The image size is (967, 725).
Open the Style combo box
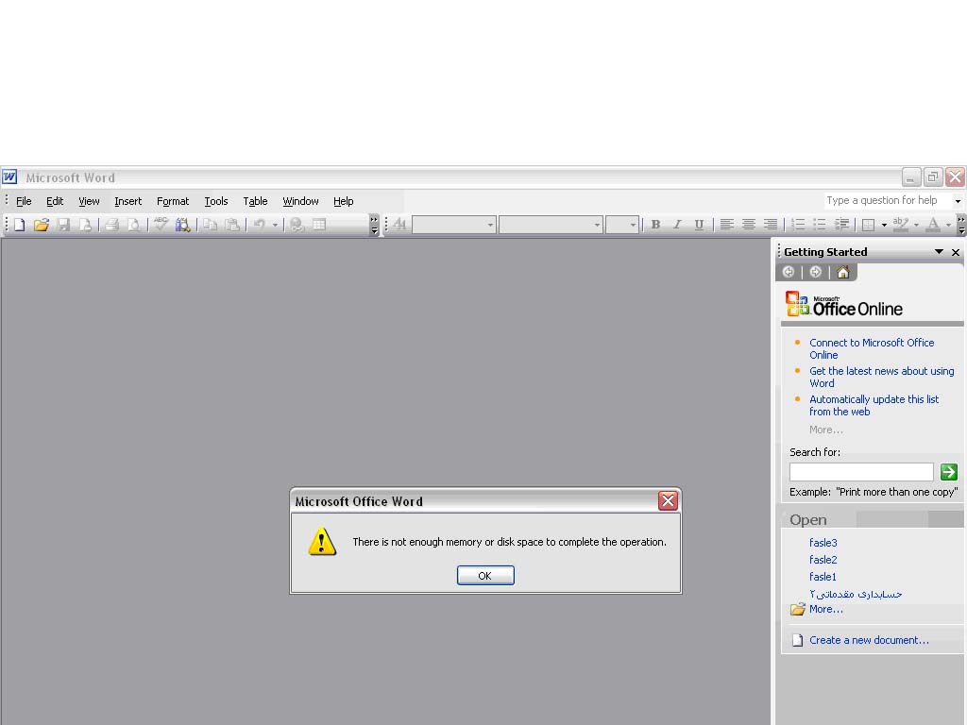tap(454, 225)
